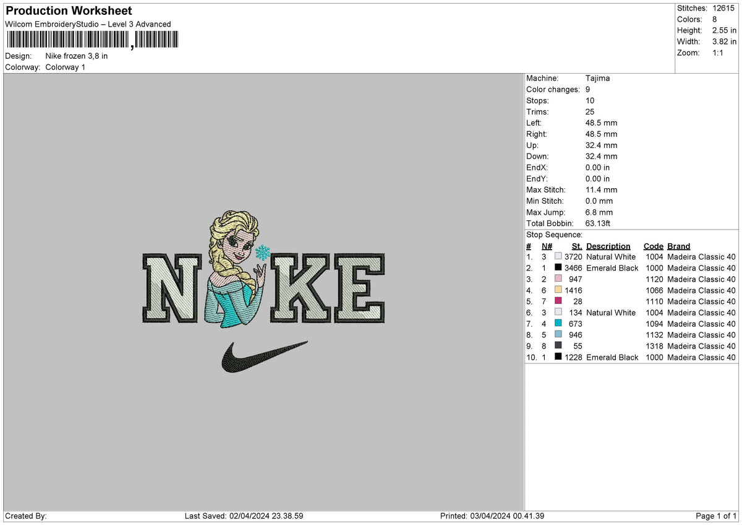Click the Description column header
This screenshot has height=525, width=742.
(608, 246)
